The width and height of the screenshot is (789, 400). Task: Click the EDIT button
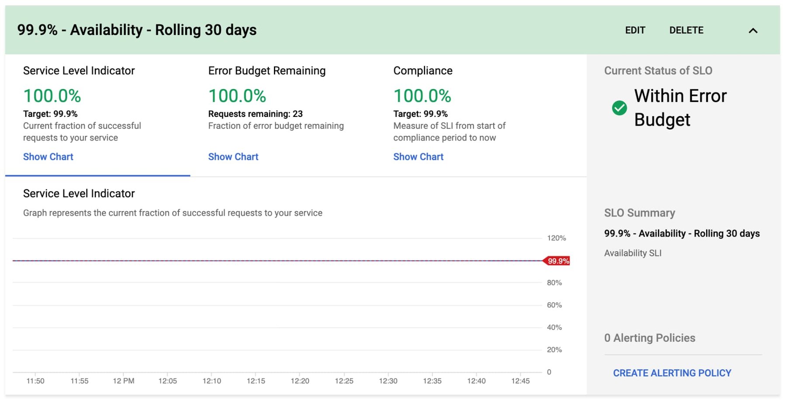636,31
